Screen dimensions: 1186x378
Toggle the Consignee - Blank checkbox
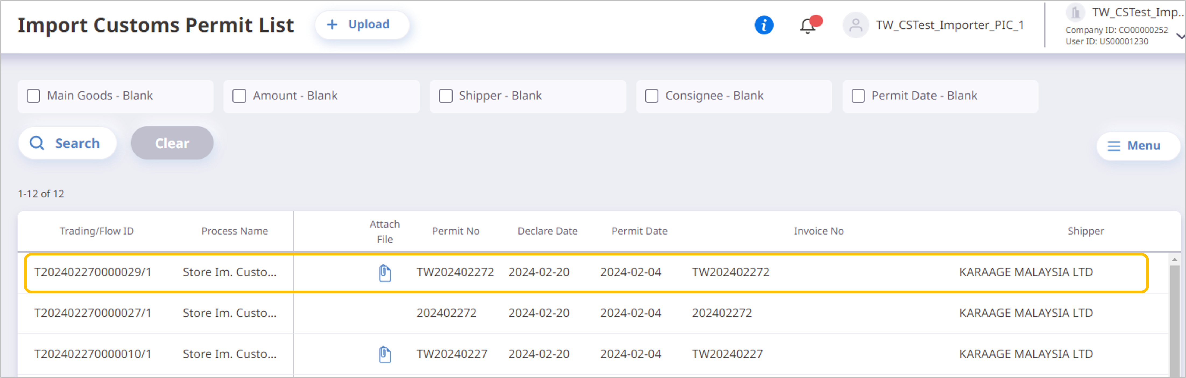pos(651,96)
